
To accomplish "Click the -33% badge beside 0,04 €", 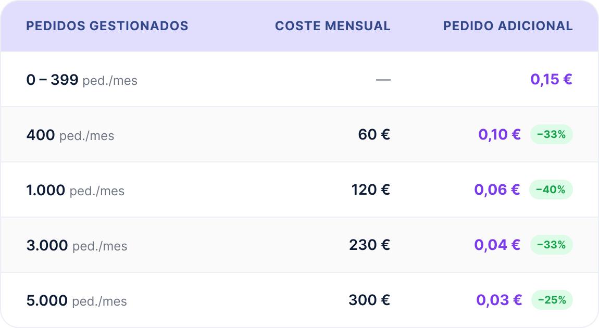I will 551,245.
